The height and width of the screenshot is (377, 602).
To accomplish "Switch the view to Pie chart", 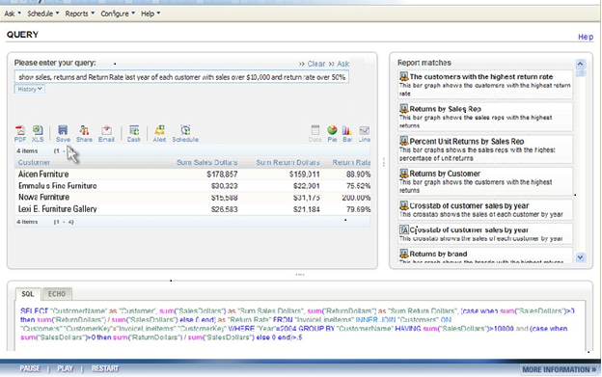I will point(332,133).
